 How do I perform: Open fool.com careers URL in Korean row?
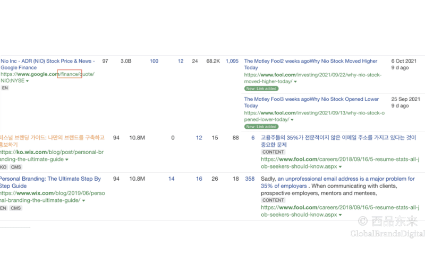point(340,163)
